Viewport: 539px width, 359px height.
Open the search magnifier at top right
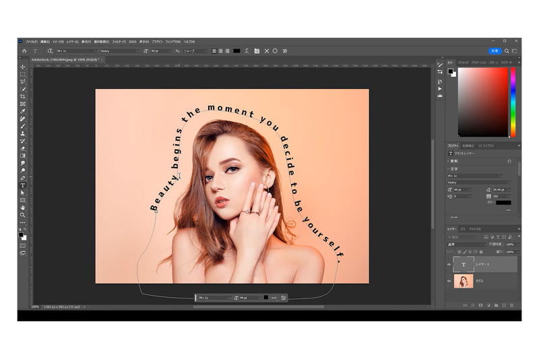507,51
